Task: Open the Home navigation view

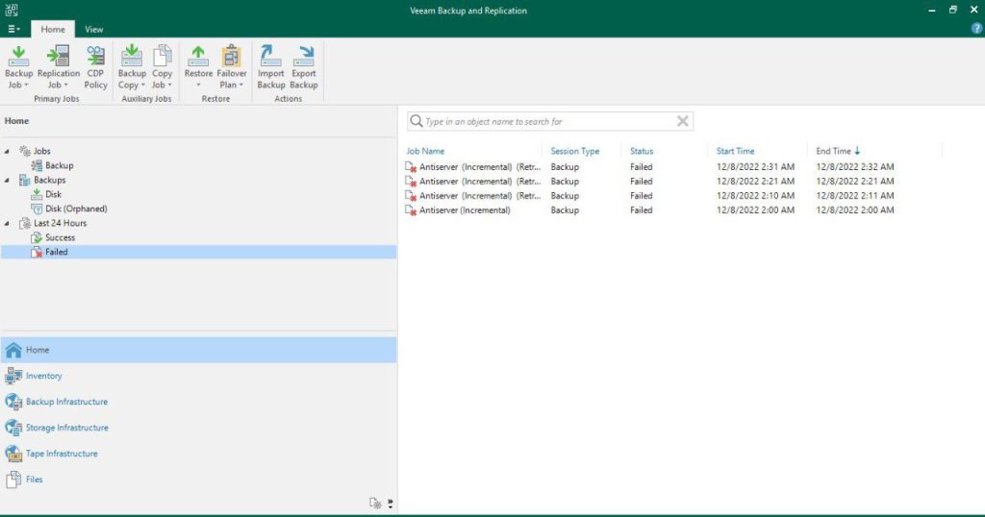Action: click(x=198, y=350)
